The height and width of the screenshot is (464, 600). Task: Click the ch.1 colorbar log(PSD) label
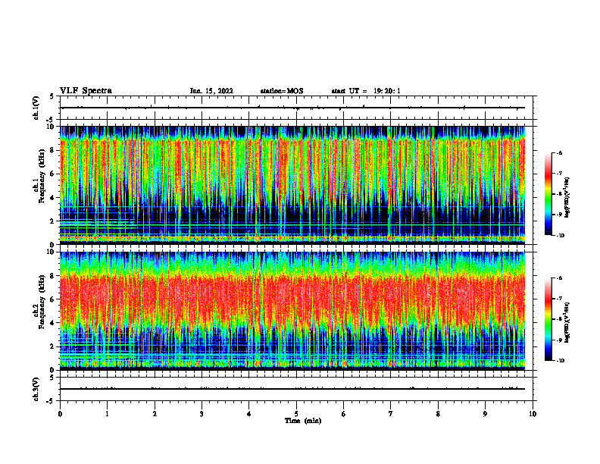pos(567,198)
